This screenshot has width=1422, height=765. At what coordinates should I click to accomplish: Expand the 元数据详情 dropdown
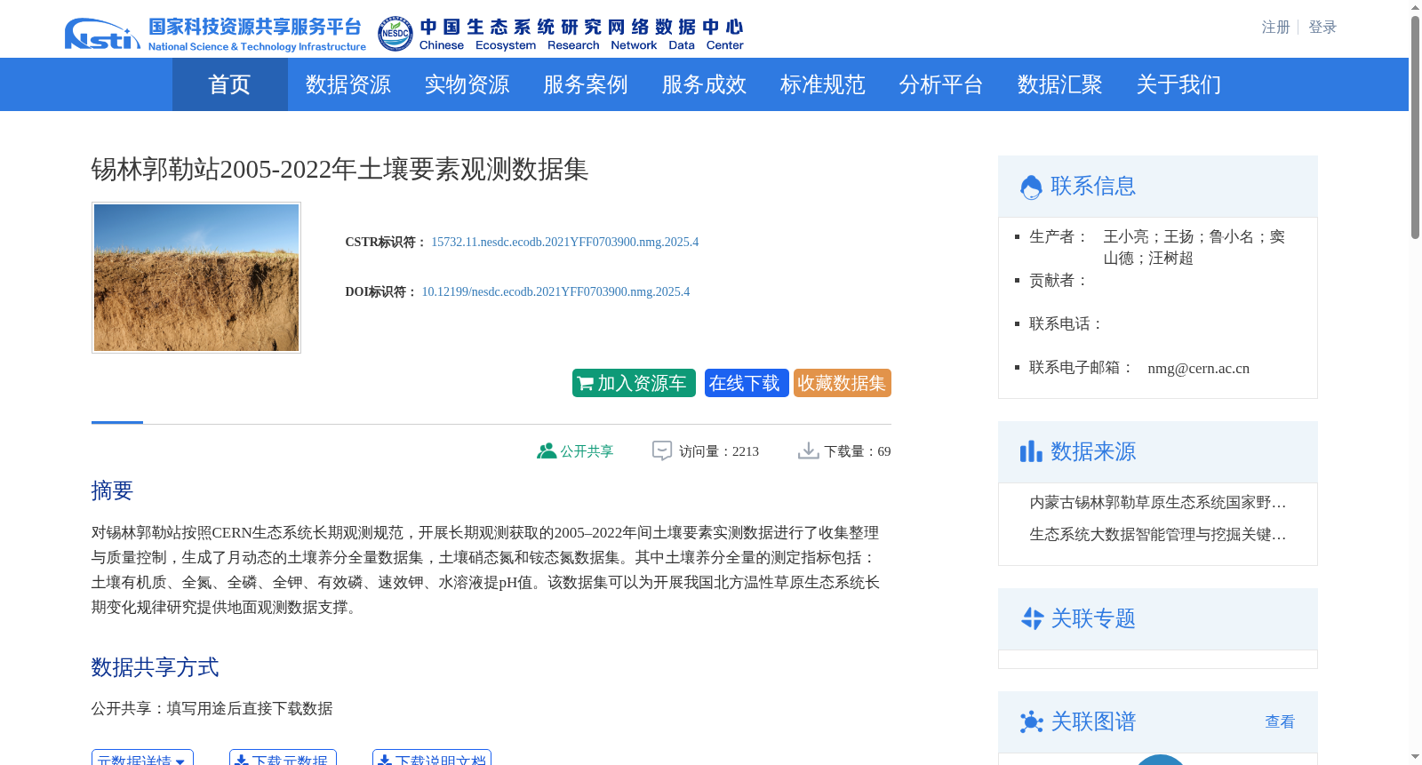142,758
